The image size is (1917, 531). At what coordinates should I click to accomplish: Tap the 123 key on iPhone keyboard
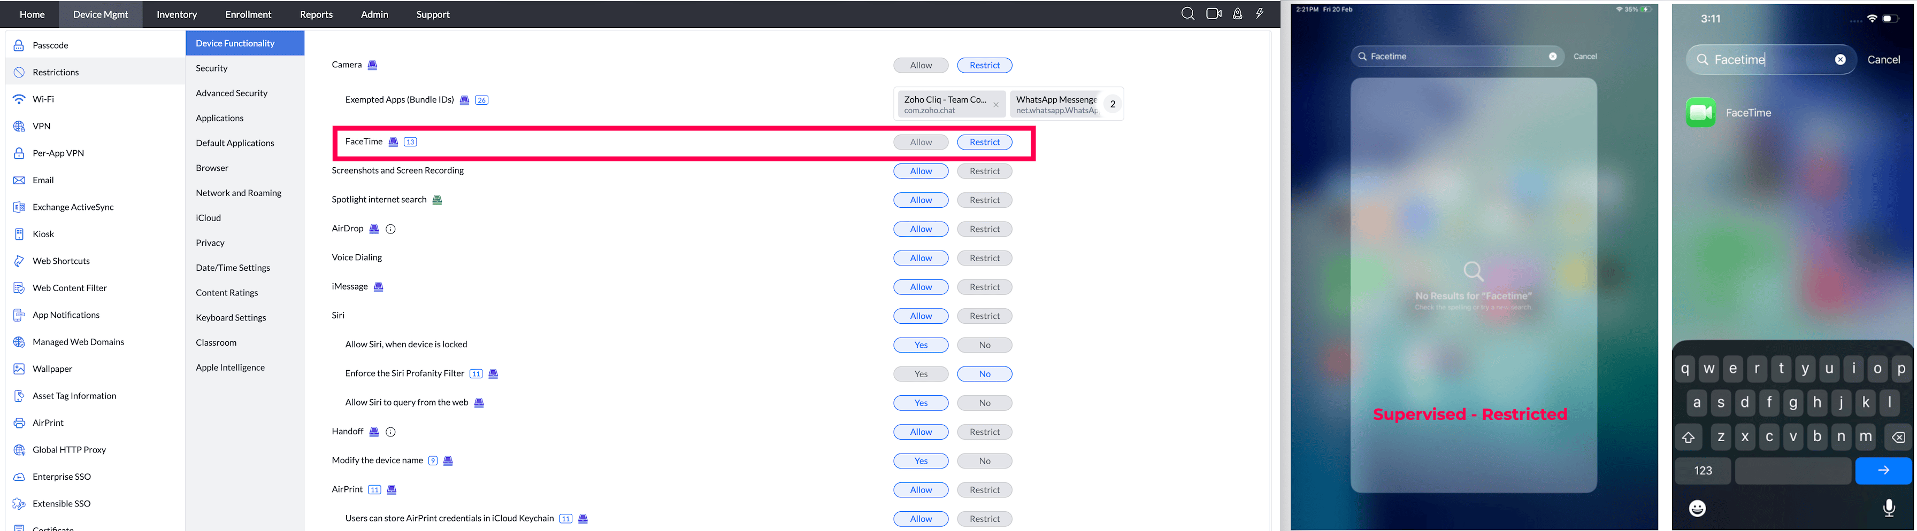[1703, 471]
